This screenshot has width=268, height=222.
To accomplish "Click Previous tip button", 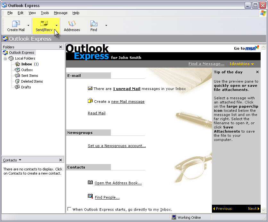I will [222, 209].
